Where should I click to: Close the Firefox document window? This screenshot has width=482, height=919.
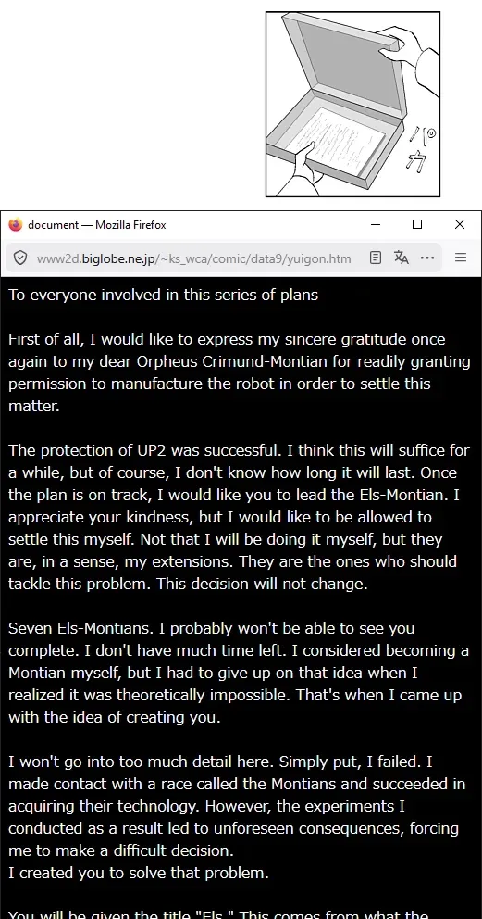coord(460,224)
